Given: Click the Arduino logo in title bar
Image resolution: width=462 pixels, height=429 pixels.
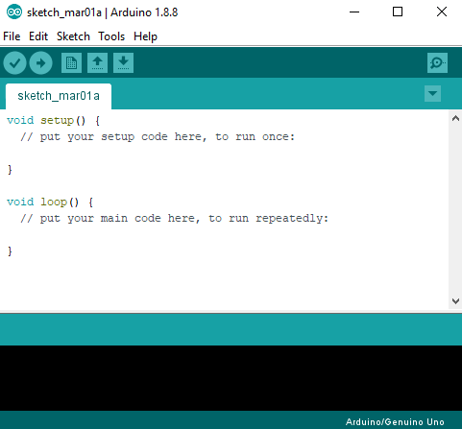Looking at the screenshot, I should [14, 12].
